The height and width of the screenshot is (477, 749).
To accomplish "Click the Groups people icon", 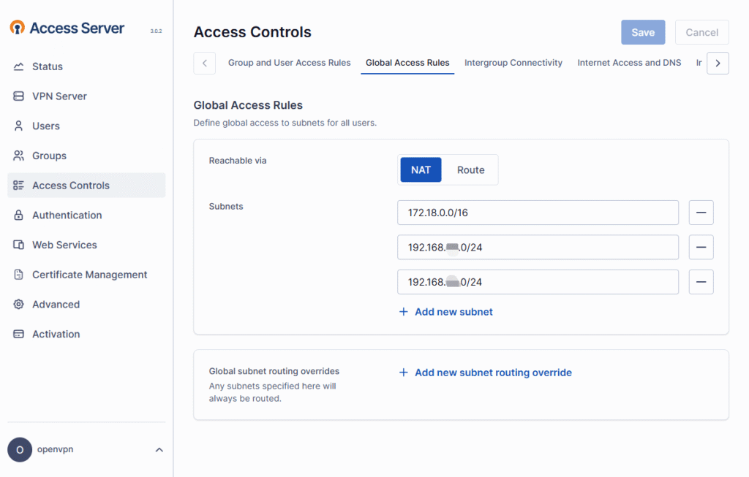I will pos(19,156).
